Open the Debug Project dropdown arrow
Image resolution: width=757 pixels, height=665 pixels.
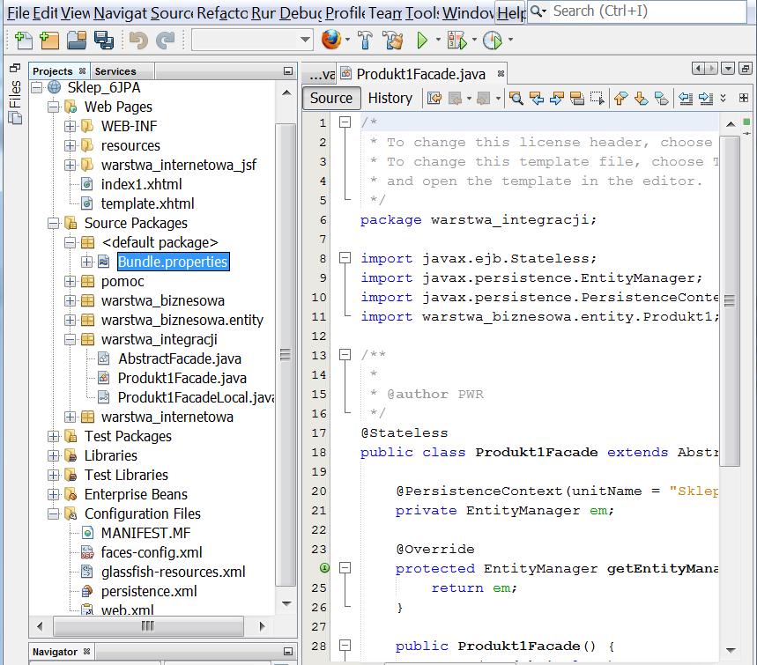pos(474,40)
